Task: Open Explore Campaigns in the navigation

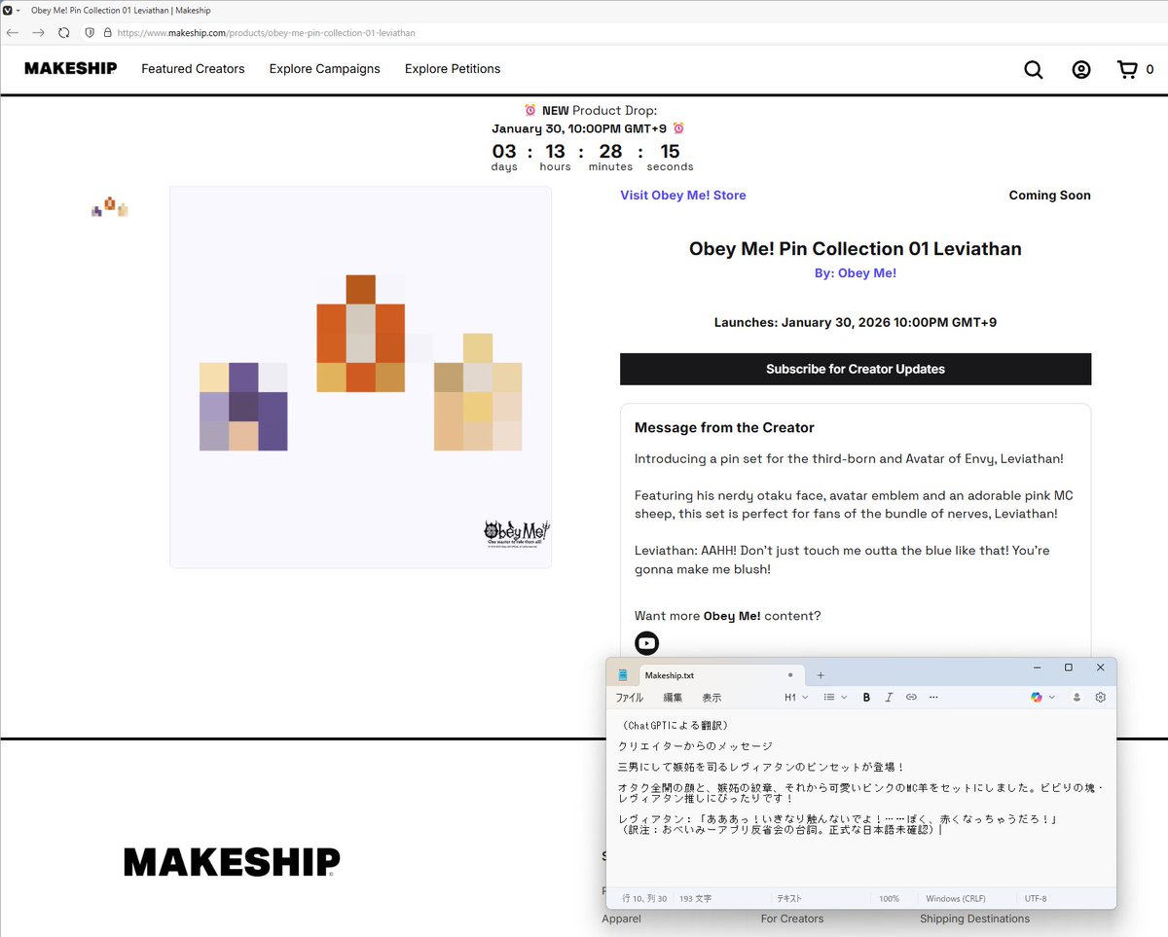Action: point(324,69)
